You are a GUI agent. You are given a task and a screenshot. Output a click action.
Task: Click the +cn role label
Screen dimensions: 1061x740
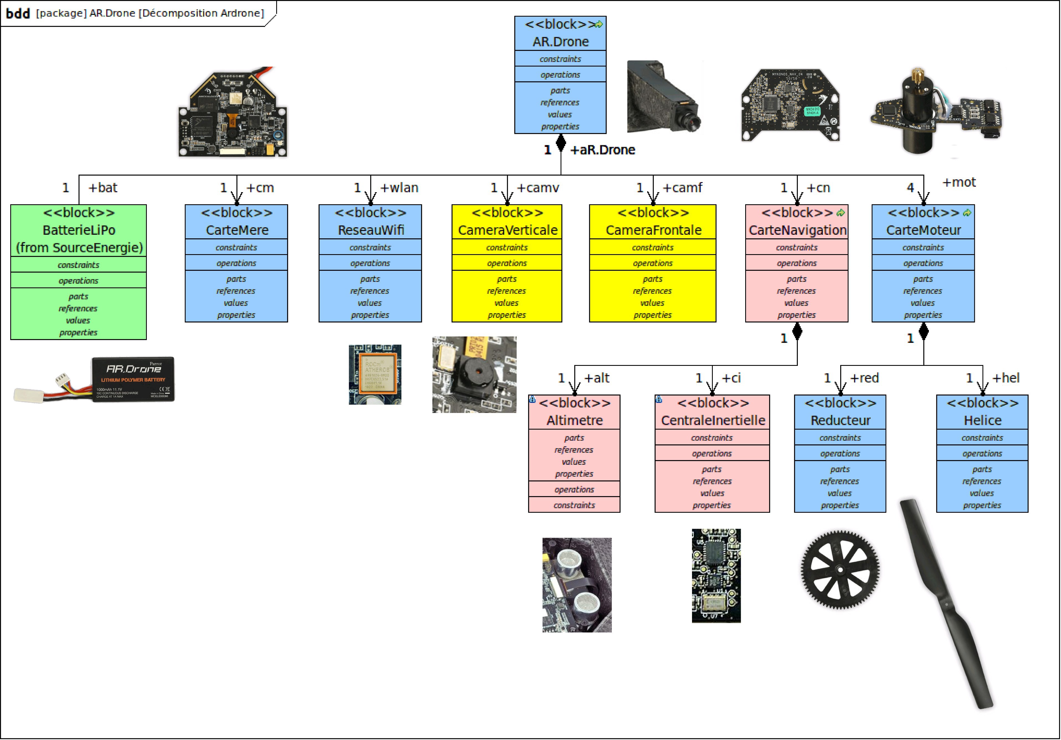(x=818, y=188)
